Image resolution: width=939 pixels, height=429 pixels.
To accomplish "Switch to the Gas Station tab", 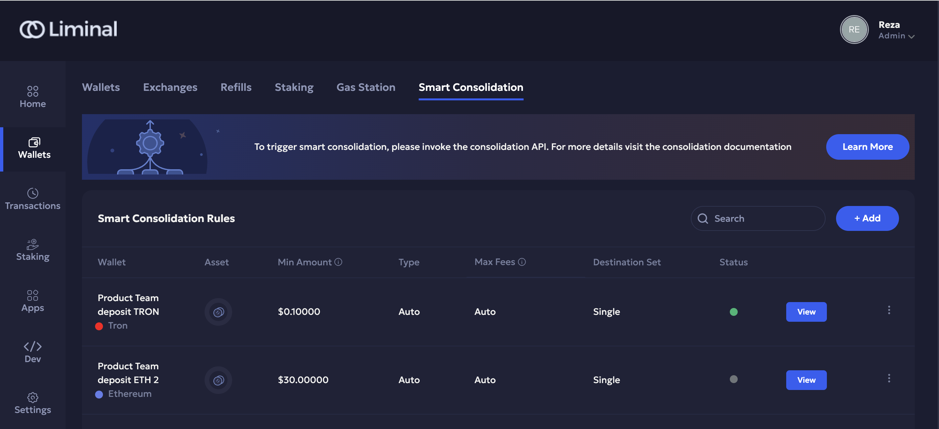I will (x=366, y=87).
